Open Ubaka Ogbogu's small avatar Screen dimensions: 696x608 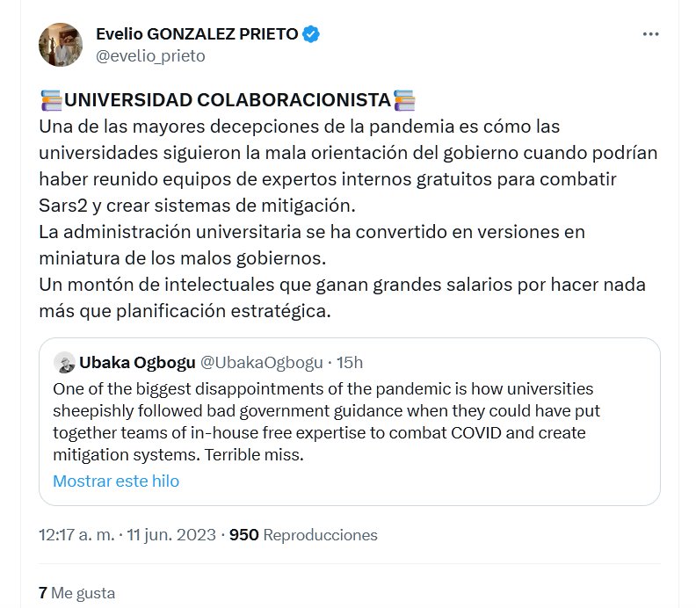tap(63, 362)
